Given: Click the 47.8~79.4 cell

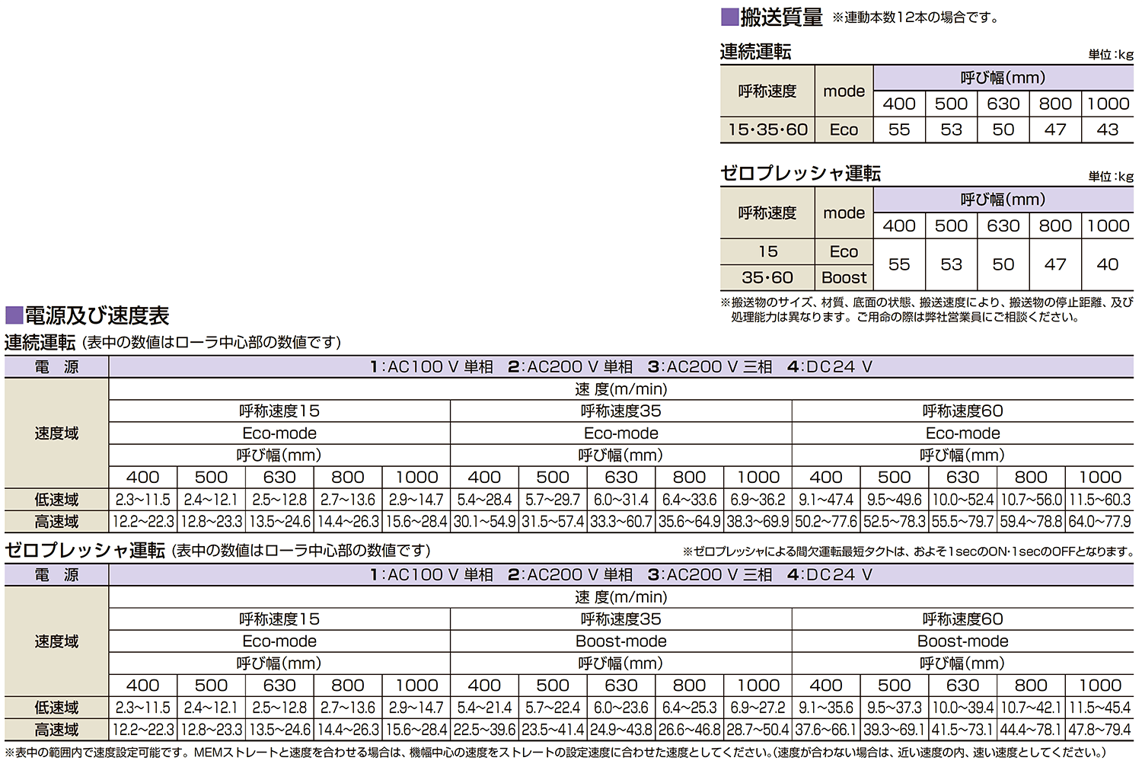Looking at the screenshot, I should [1100, 730].
